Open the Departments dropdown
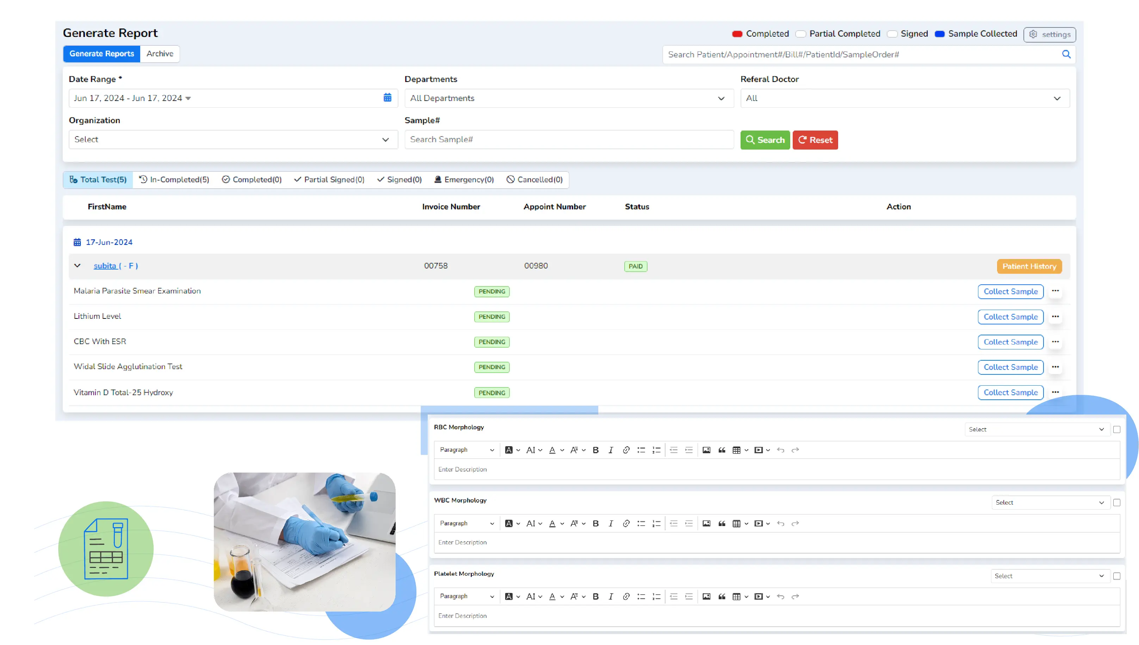 pyautogui.click(x=569, y=98)
